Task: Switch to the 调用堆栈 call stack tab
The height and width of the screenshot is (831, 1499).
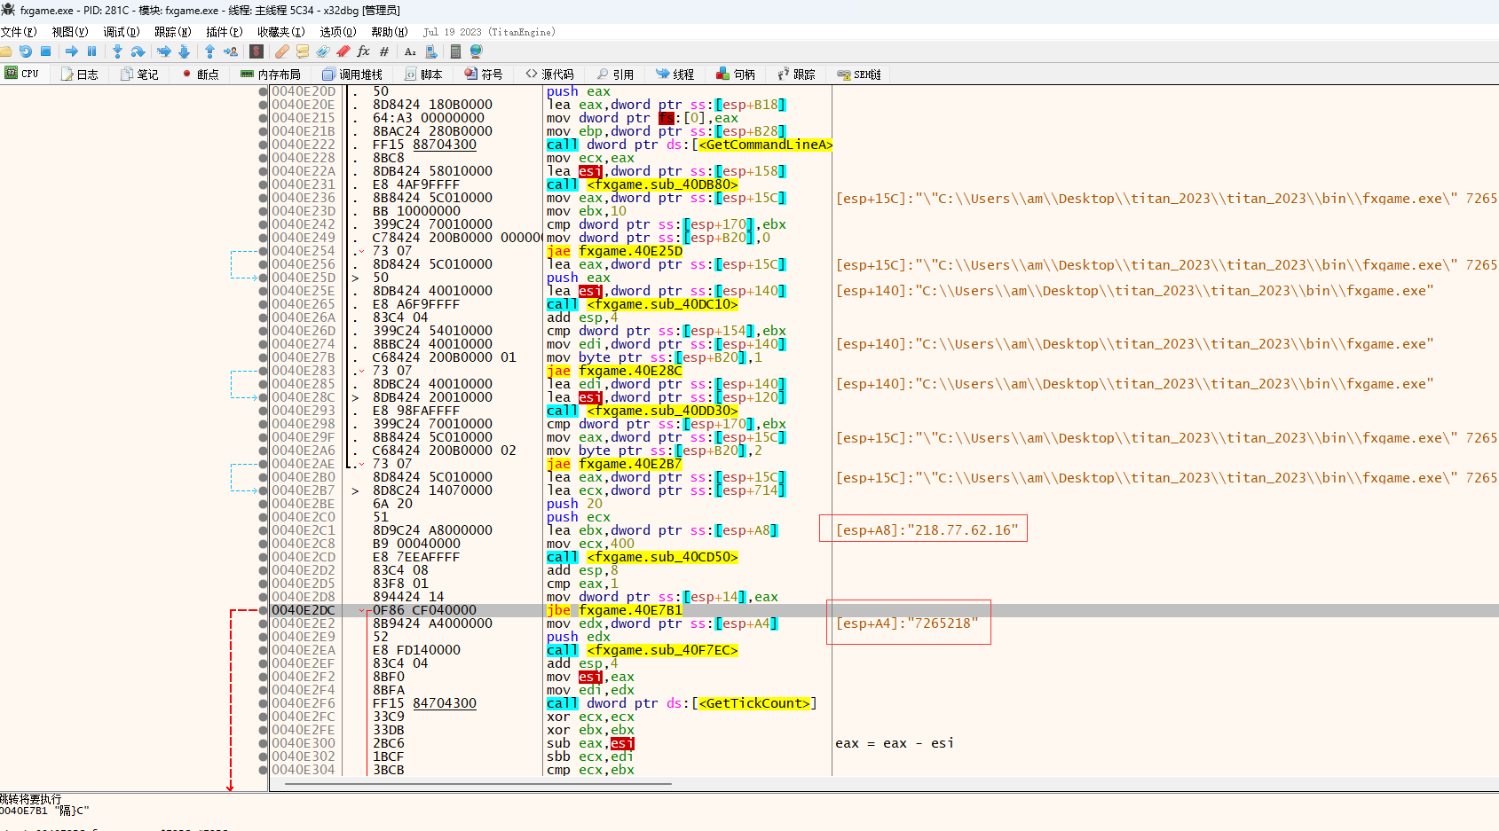Action: coord(352,74)
